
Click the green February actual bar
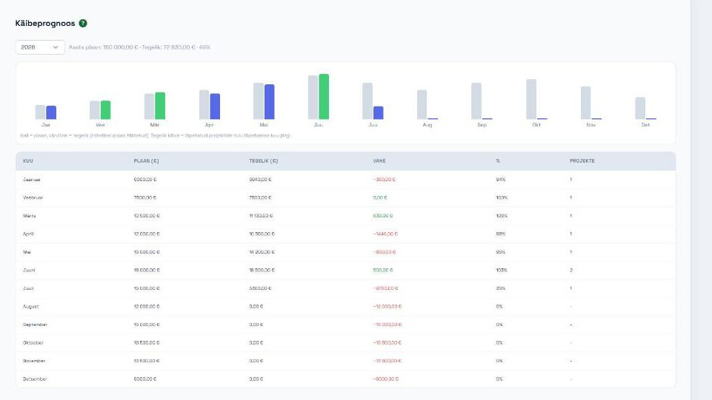(105, 110)
